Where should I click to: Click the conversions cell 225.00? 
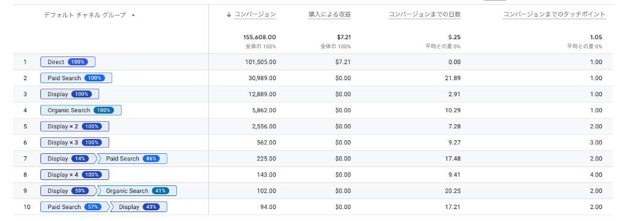pos(267,159)
